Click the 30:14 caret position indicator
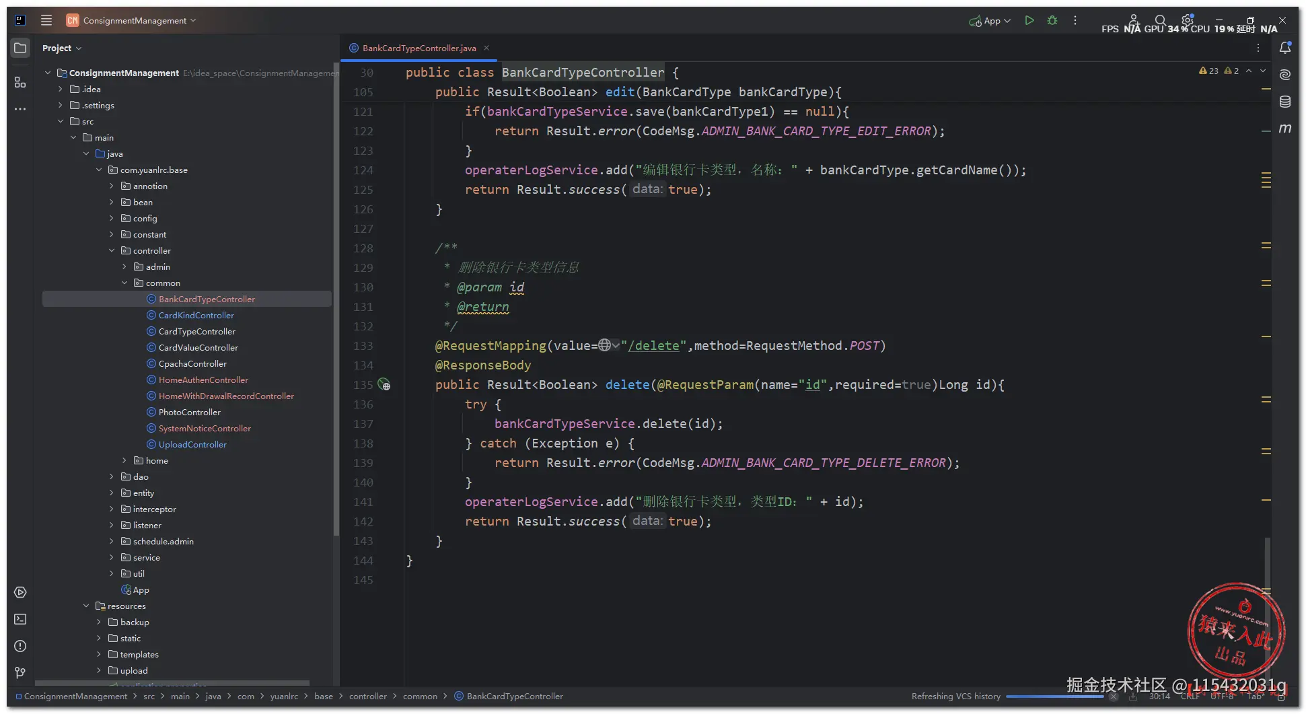This screenshot has height=714, width=1306. 1159,697
